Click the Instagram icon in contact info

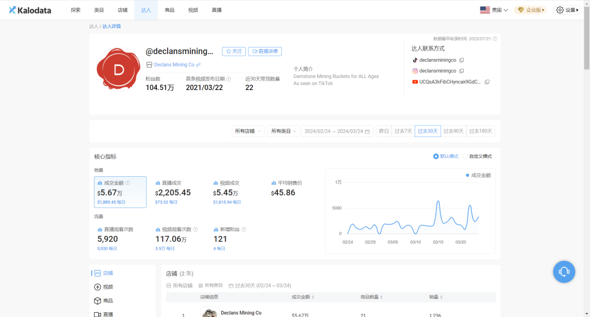tap(415, 71)
